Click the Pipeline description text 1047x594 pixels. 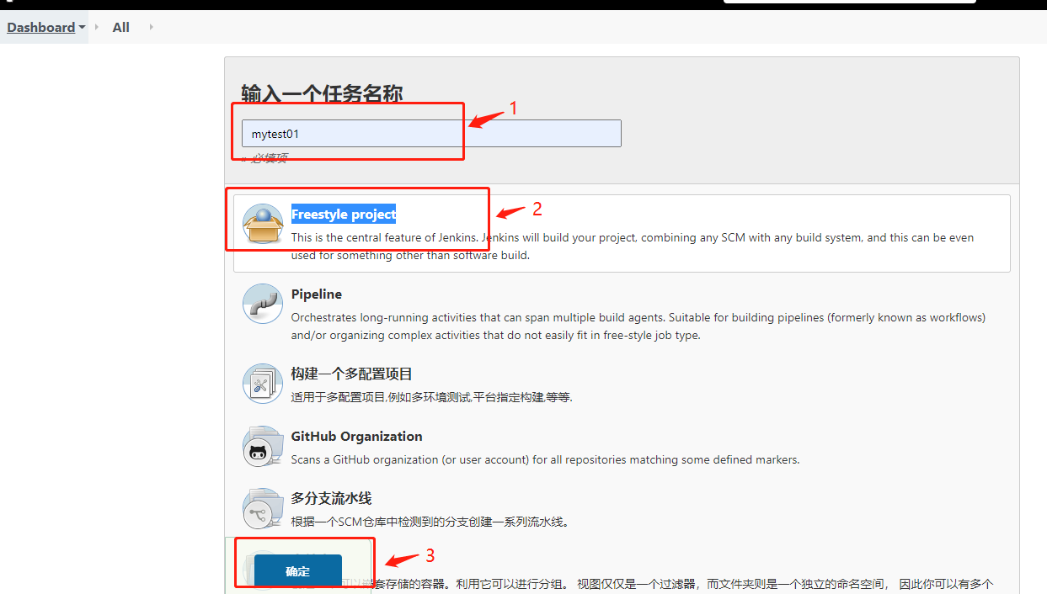[638, 326]
